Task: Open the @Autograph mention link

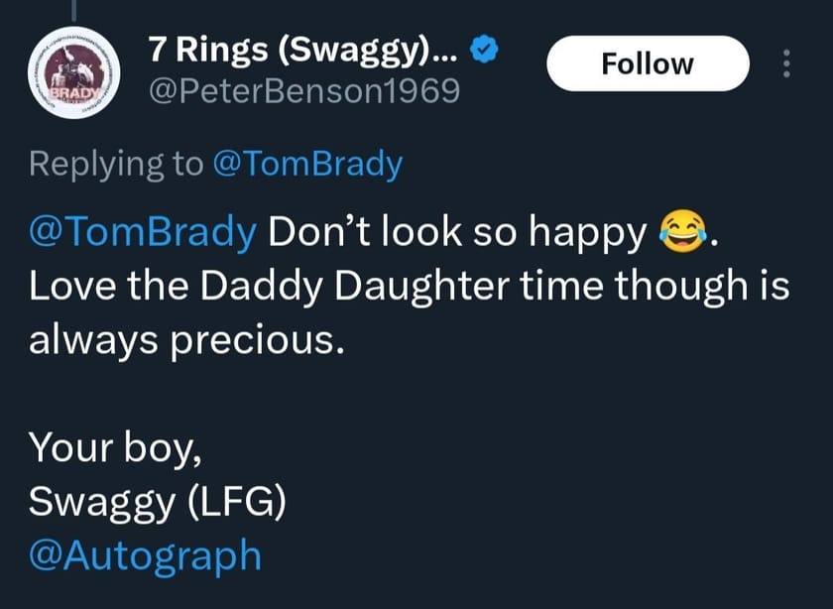Action: (146, 553)
